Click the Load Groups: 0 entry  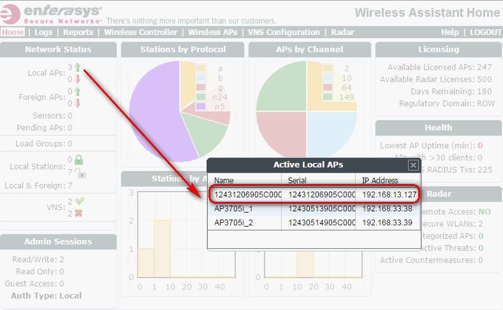click(x=43, y=143)
